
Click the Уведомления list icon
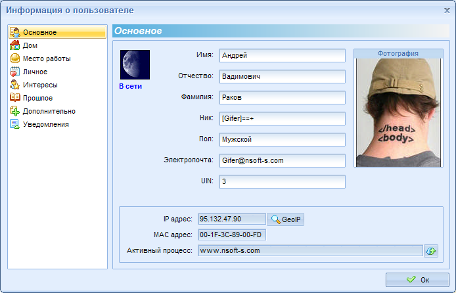tap(14, 124)
